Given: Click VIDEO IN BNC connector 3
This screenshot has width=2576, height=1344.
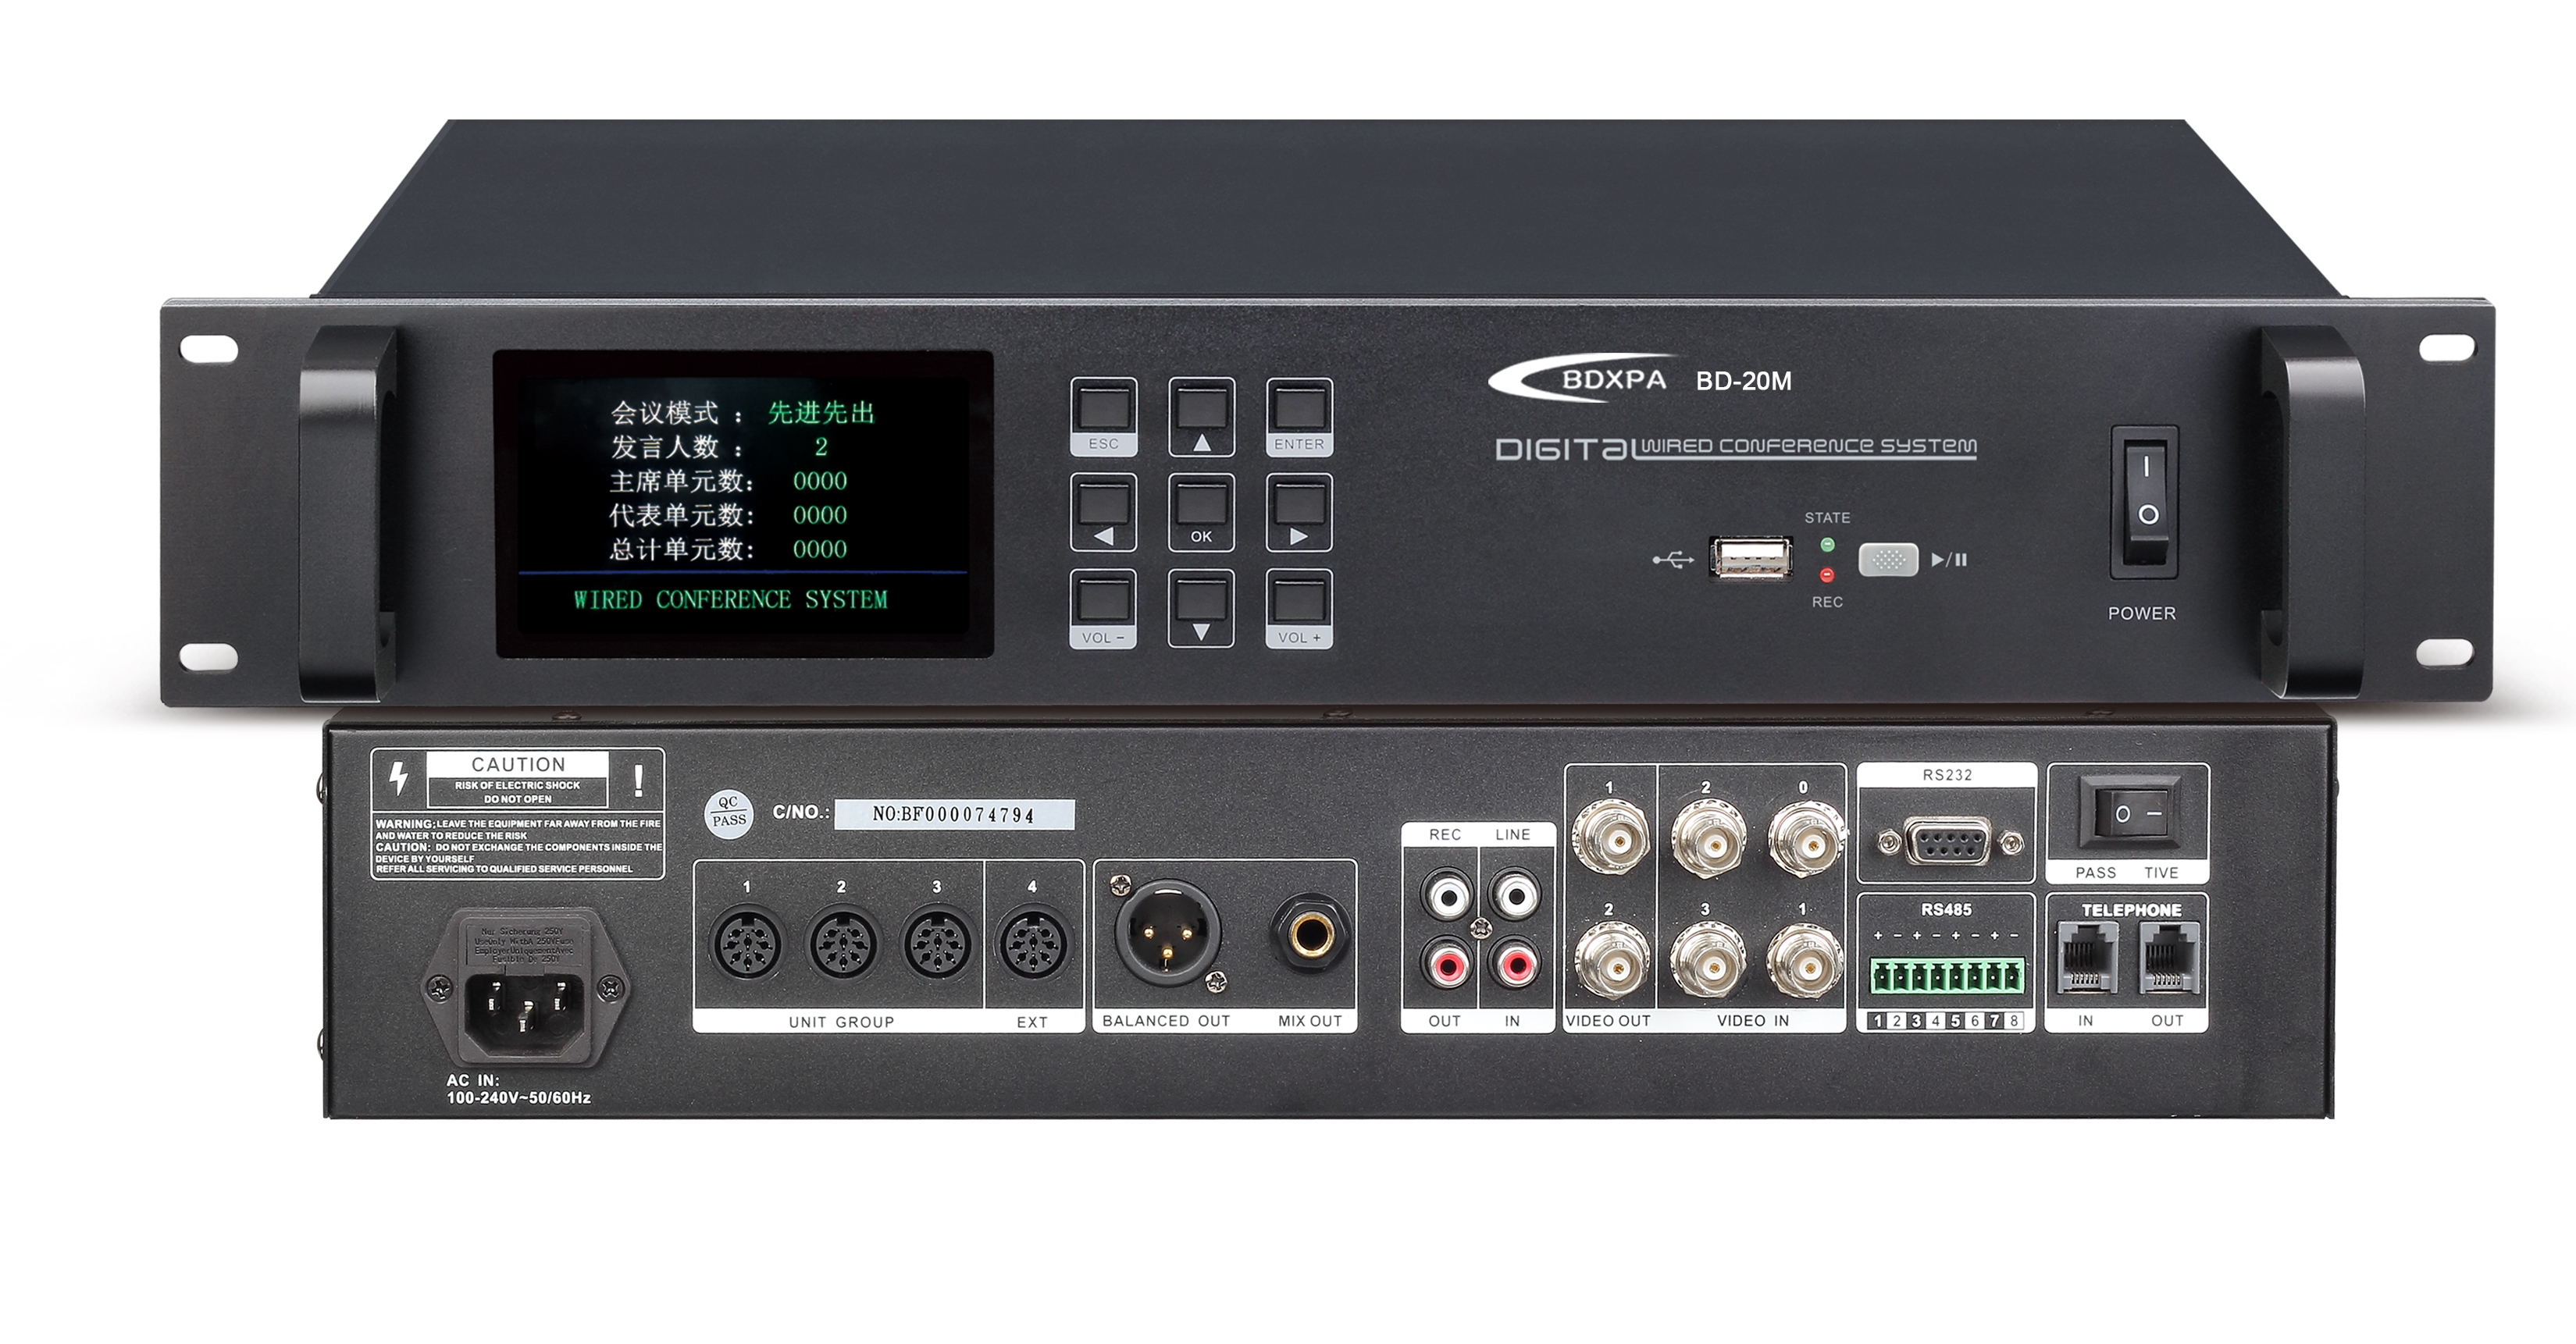Looking at the screenshot, I should [1709, 960].
